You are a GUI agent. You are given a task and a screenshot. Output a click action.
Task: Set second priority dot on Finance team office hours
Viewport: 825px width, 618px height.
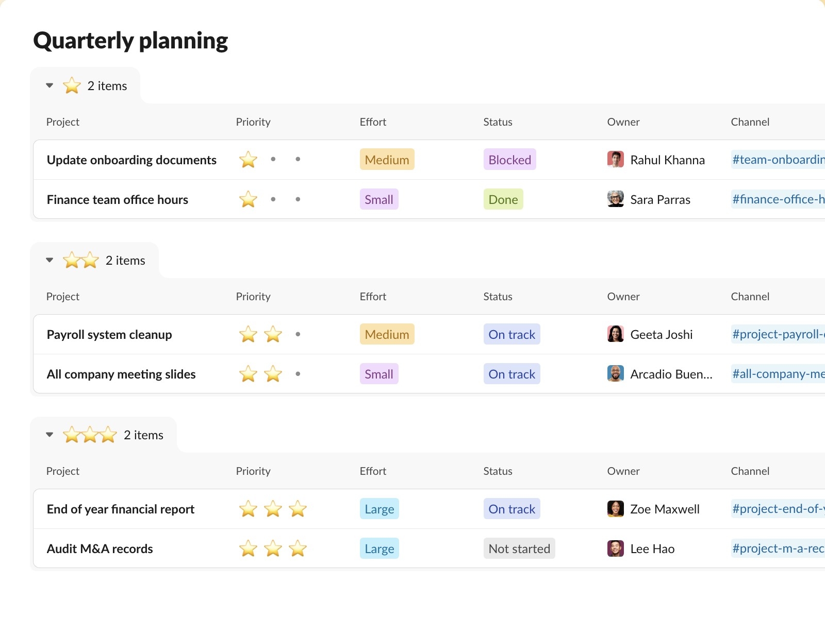point(273,199)
